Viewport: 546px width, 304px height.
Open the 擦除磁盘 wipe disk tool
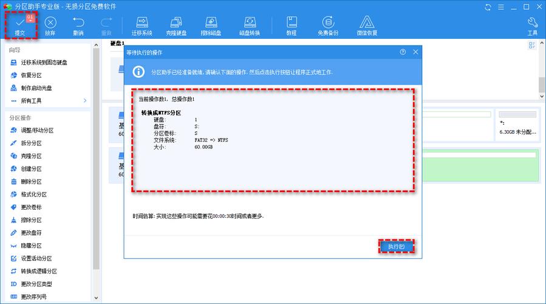[x=211, y=26]
